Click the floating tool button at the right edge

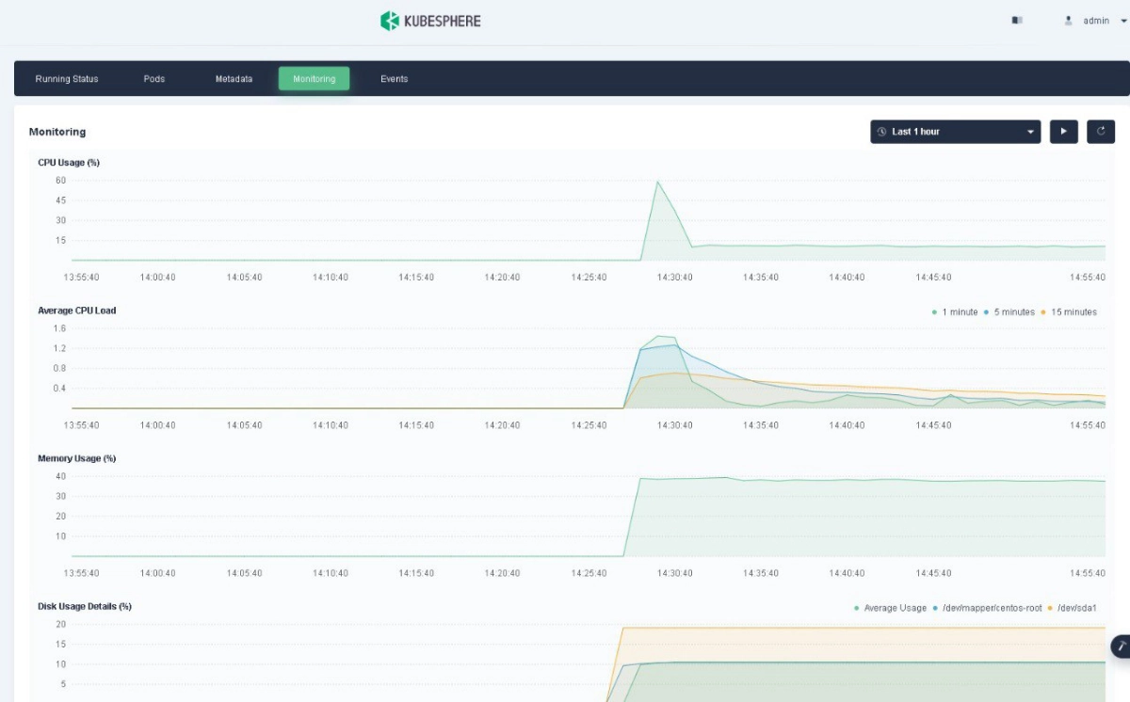click(1121, 646)
